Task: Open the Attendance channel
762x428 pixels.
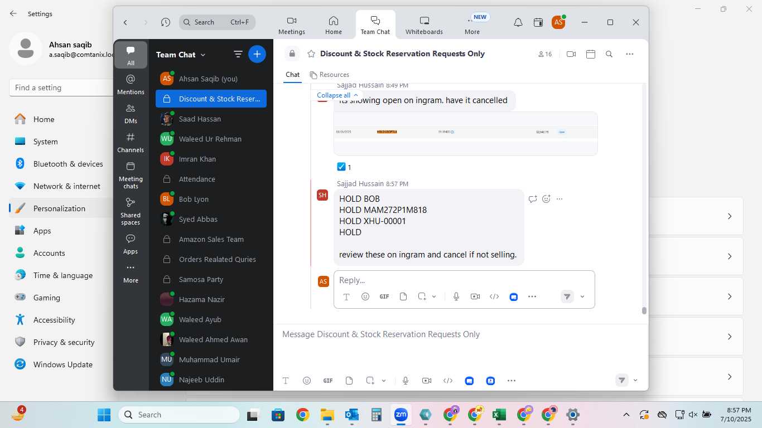Action: [x=211, y=179]
